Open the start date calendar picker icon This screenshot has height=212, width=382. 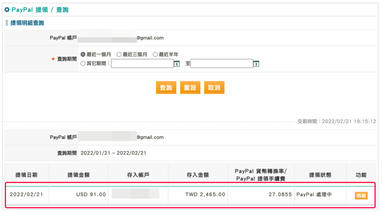(177, 63)
